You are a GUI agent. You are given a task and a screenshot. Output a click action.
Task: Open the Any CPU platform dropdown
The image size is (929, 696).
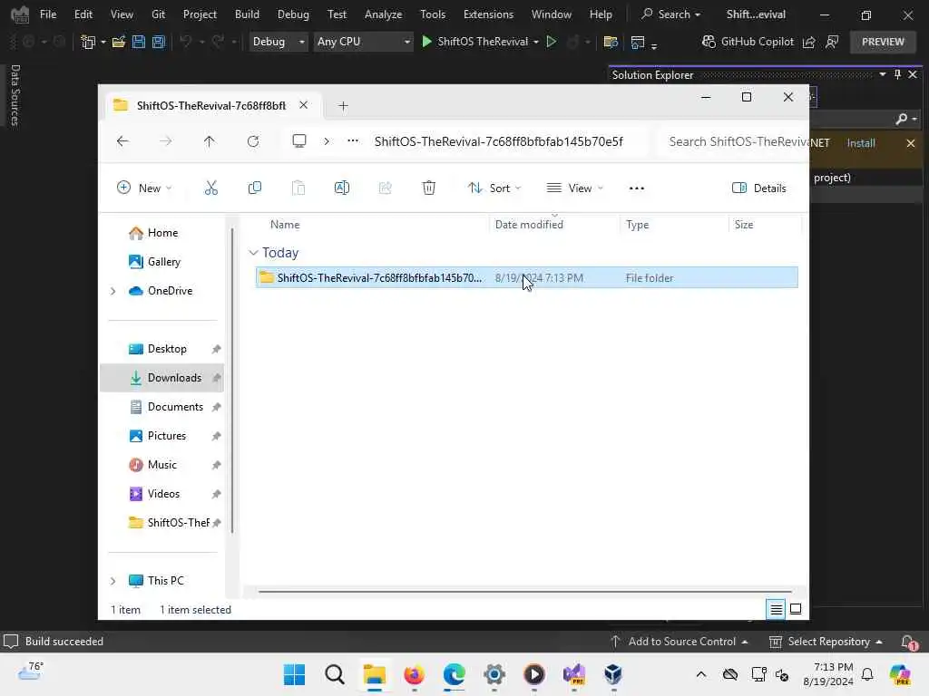click(363, 42)
